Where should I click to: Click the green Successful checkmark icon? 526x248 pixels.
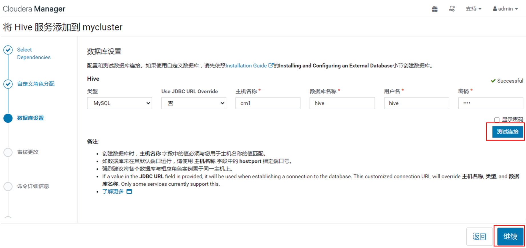[x=493, y=81]
